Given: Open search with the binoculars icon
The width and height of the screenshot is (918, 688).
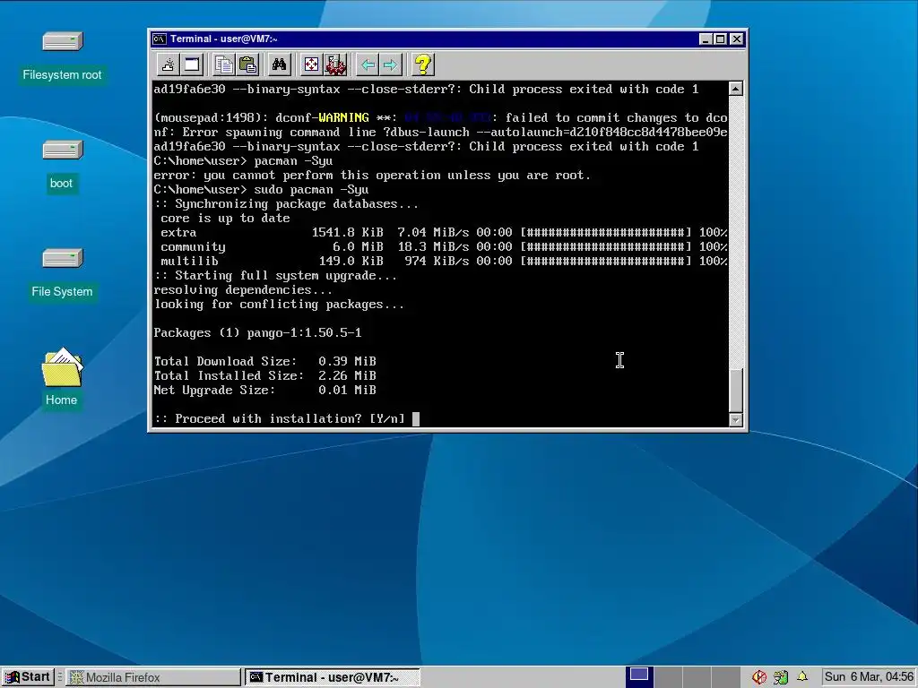Looking at the screenshot, I should 280,64.
